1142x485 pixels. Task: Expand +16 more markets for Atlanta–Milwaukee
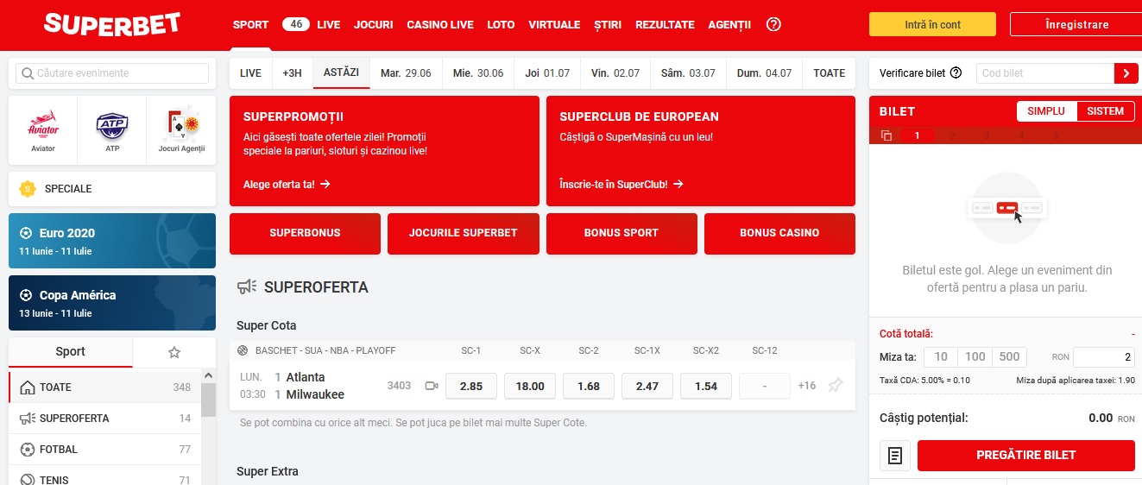(807, 386)
